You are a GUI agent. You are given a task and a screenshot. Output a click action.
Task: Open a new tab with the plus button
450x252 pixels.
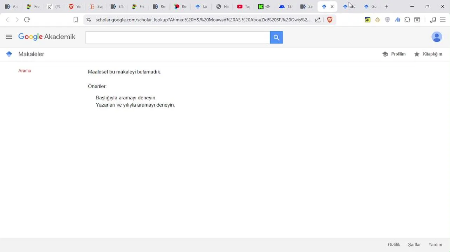386,7
